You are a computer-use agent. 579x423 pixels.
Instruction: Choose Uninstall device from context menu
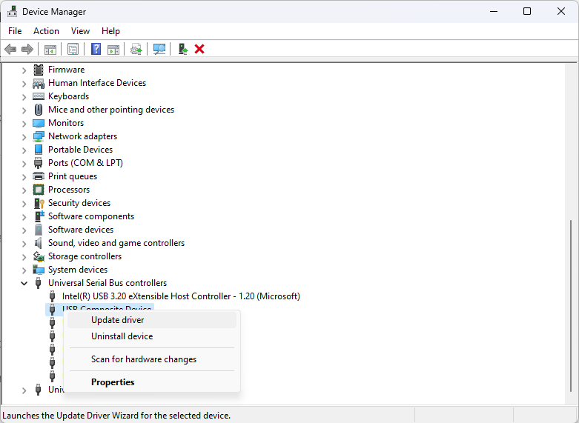(152, 336)
